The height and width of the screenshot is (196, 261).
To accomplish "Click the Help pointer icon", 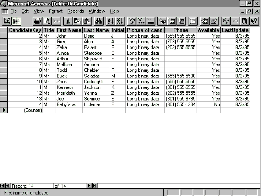I will [x=254, y=21].
